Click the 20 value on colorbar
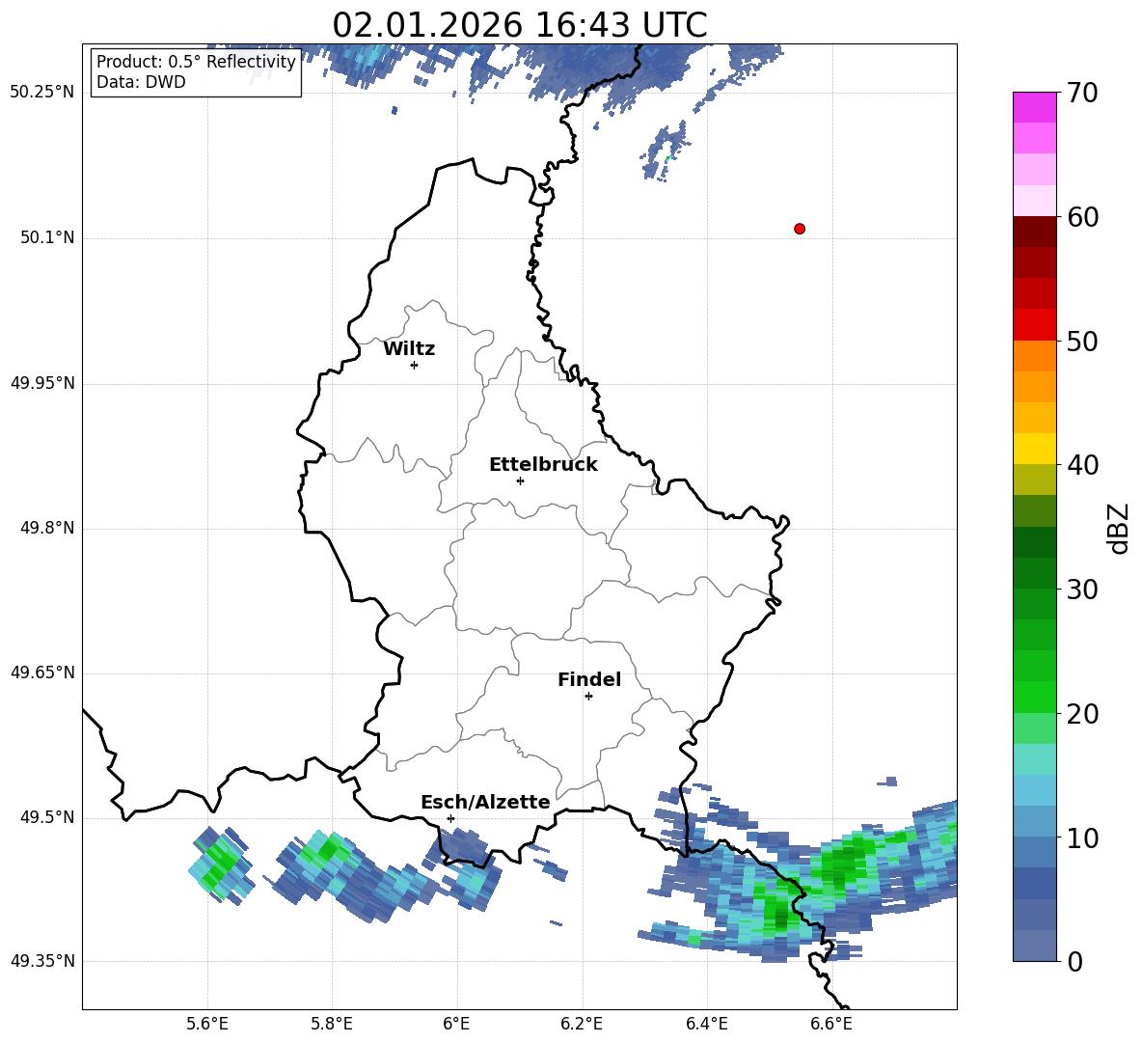1142x1043 pixels. [1082, 714]
